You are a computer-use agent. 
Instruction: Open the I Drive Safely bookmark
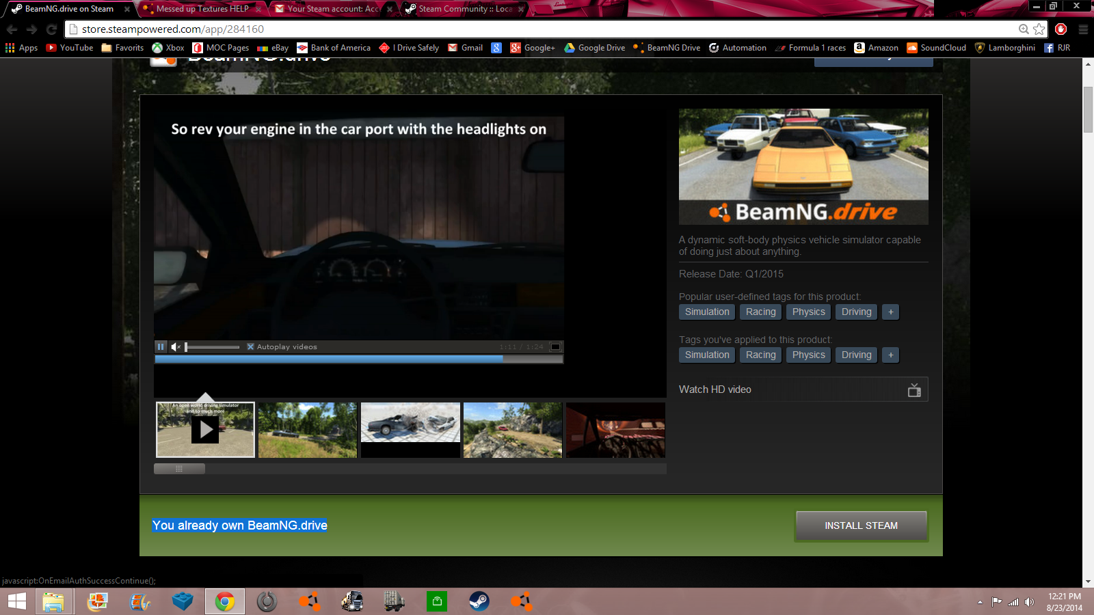[x=409, y=48]
